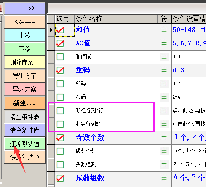Click 清空条件表 button

(25, 117)
